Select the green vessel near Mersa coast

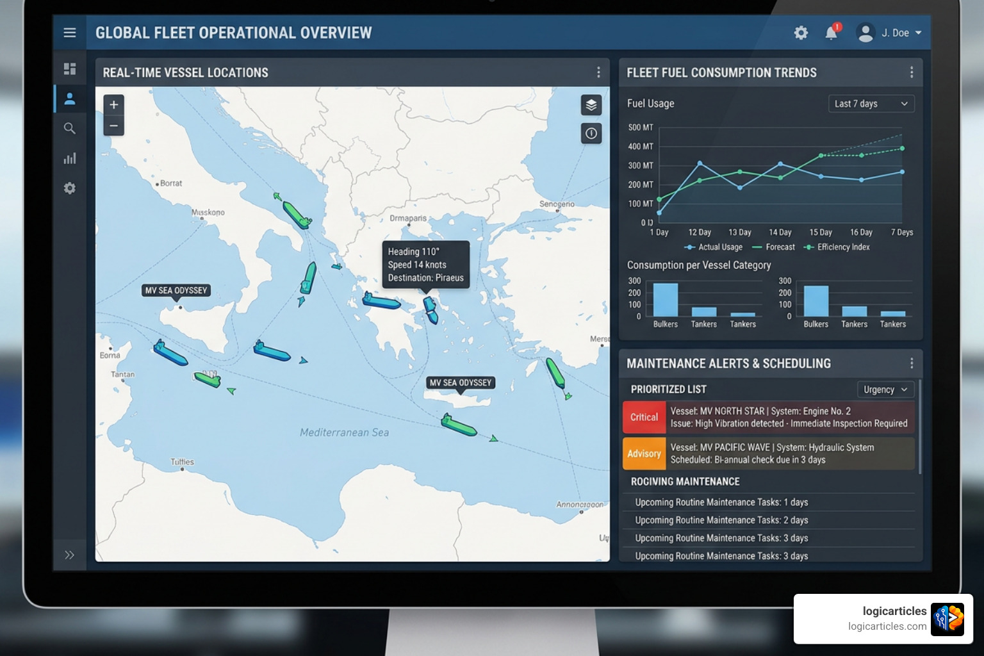[x=555, y=373]
